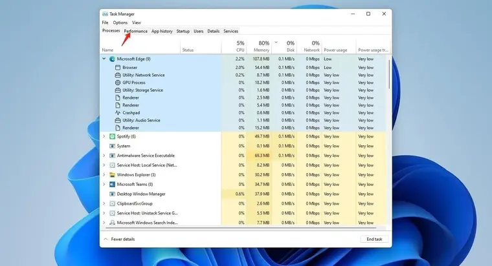Image resolution: width=492 pixels, height=266 pixels.
Task: Expand the Windows Explorer group
Action: 104,174
